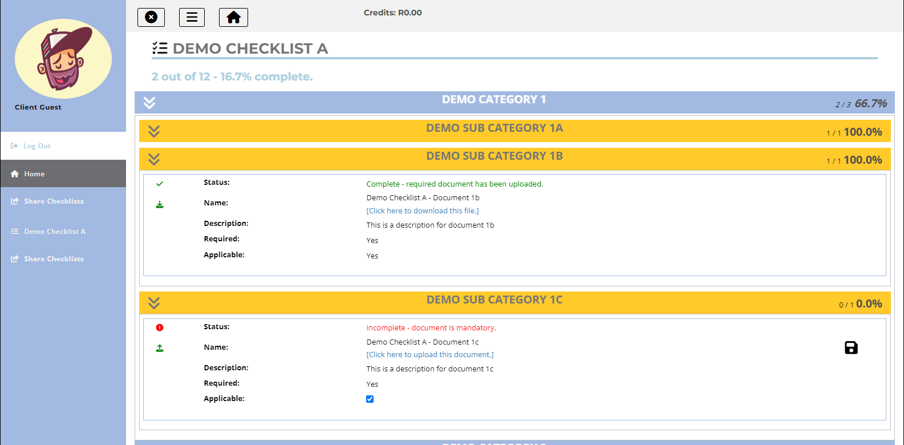Click the '2 out of 12 - 16.7% complete.' text

tap(232, 76)
